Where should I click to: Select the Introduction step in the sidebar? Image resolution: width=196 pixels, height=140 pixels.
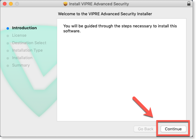pos(24,28)
